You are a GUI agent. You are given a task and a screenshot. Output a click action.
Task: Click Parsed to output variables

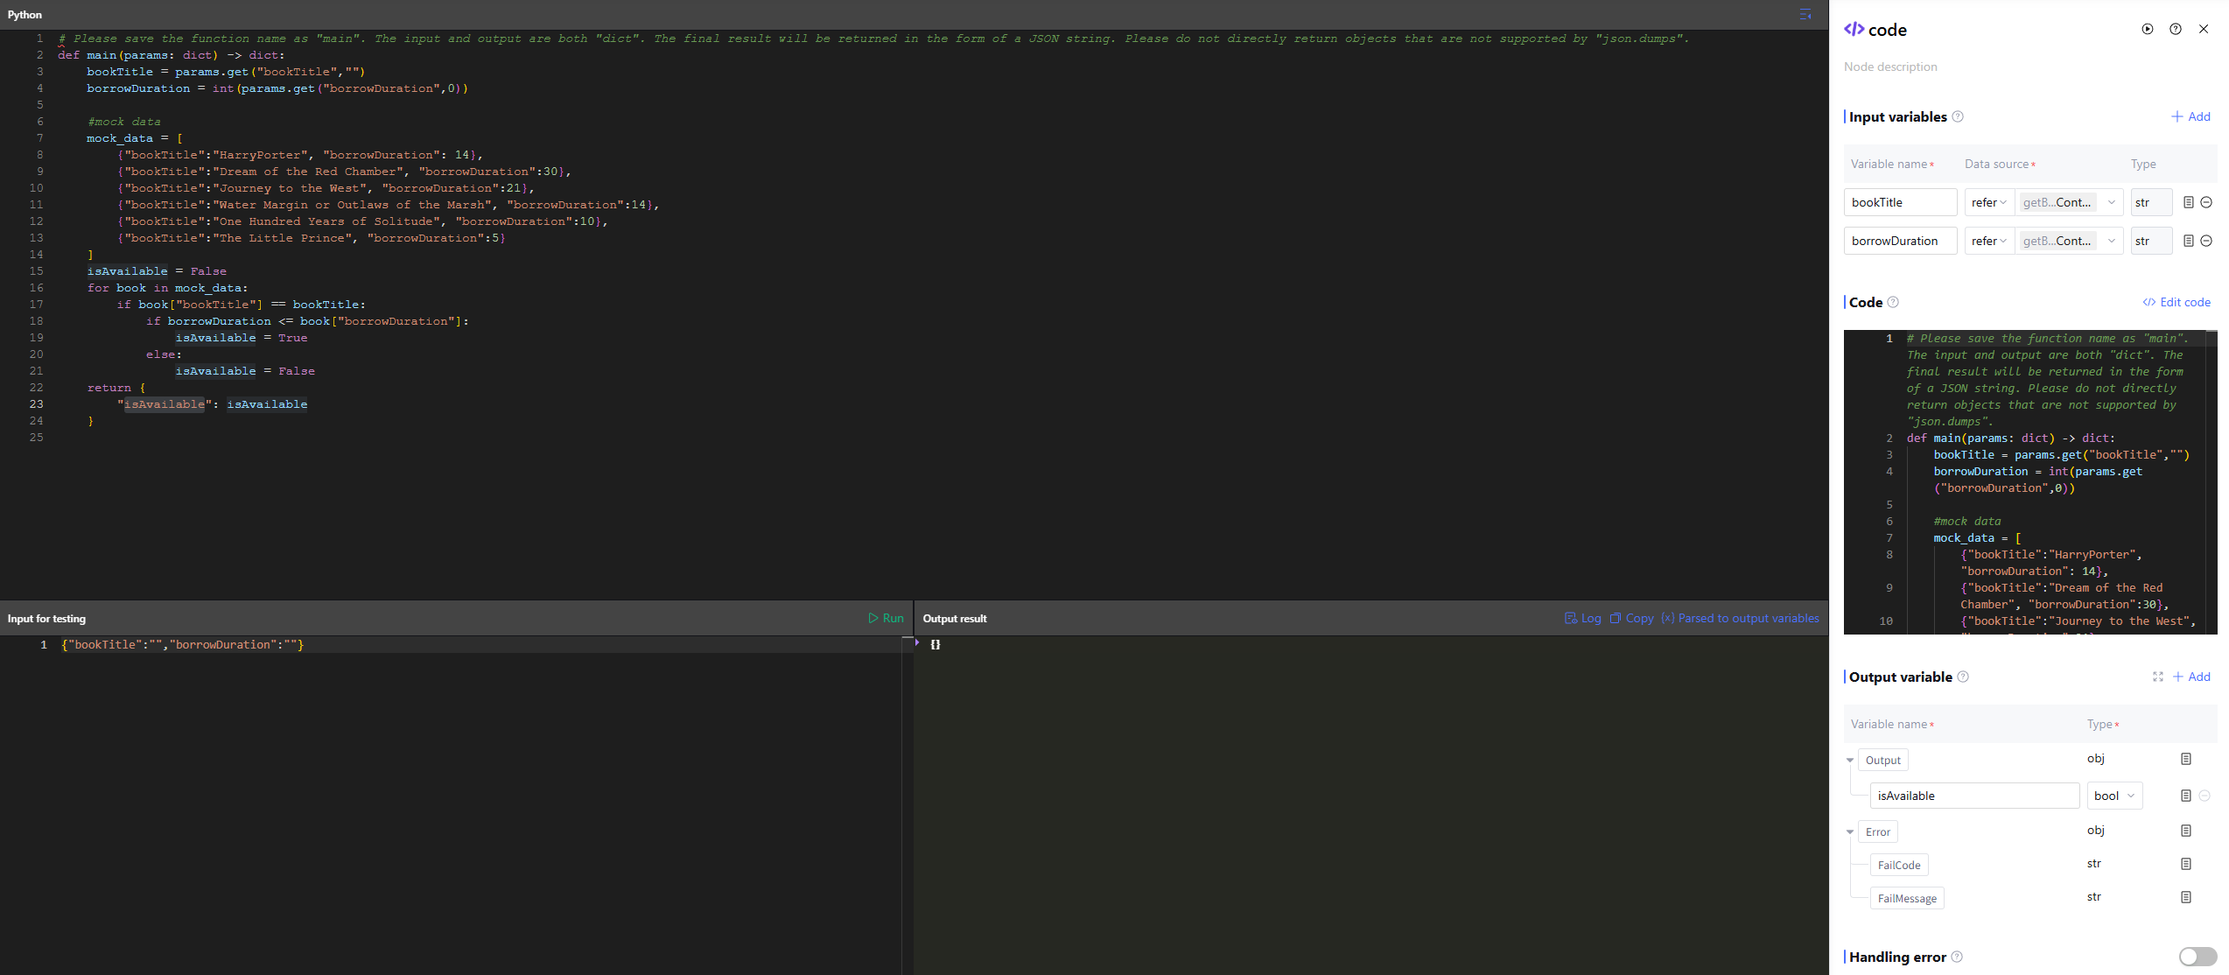[1740, 618]
